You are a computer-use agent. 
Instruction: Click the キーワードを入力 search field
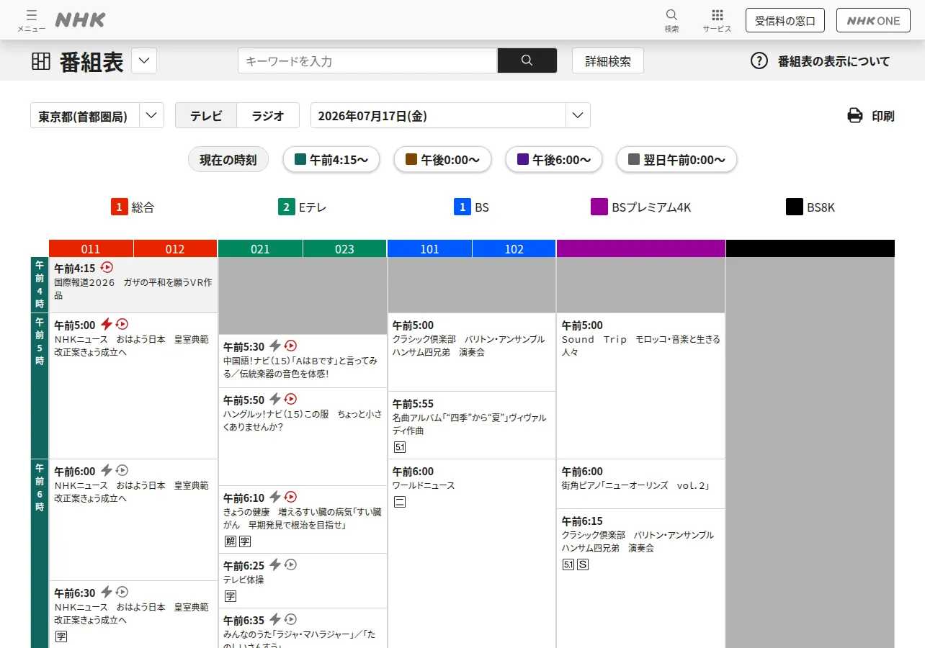(367, 60)
